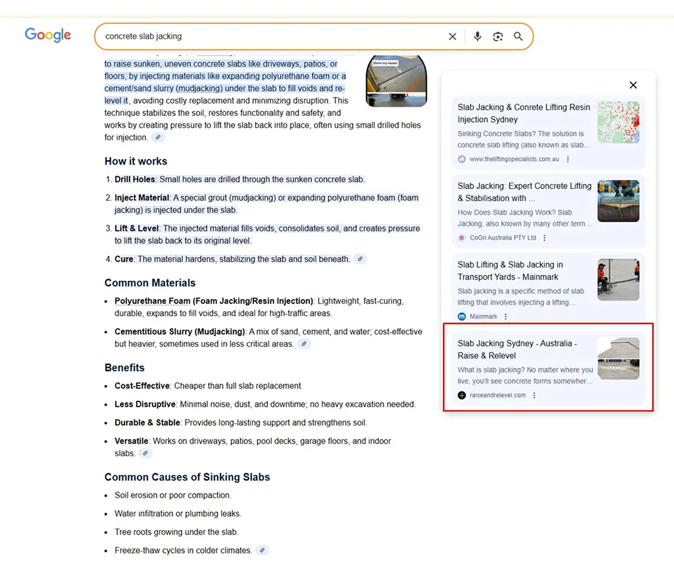This screenshot has width=674, height=580.
Task: Close the sources side panel
Action: (633, 85)
